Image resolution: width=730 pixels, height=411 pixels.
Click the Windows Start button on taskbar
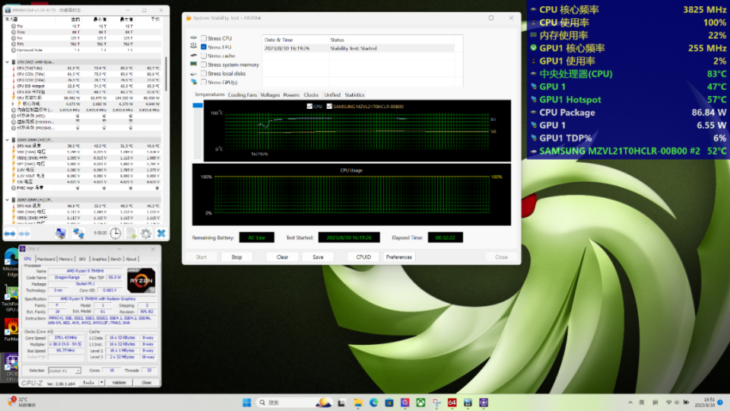[246, 402]
